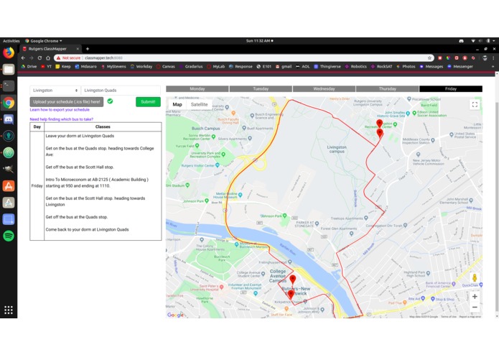The image size is (499, 355).
Task: Open Need help finding which bus link
Action: click(62, 119)
